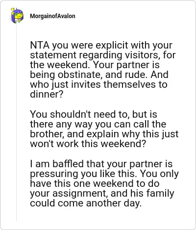
Task: Open the MorgainofAvalon username profile link
Action: [x=52, y=16]
